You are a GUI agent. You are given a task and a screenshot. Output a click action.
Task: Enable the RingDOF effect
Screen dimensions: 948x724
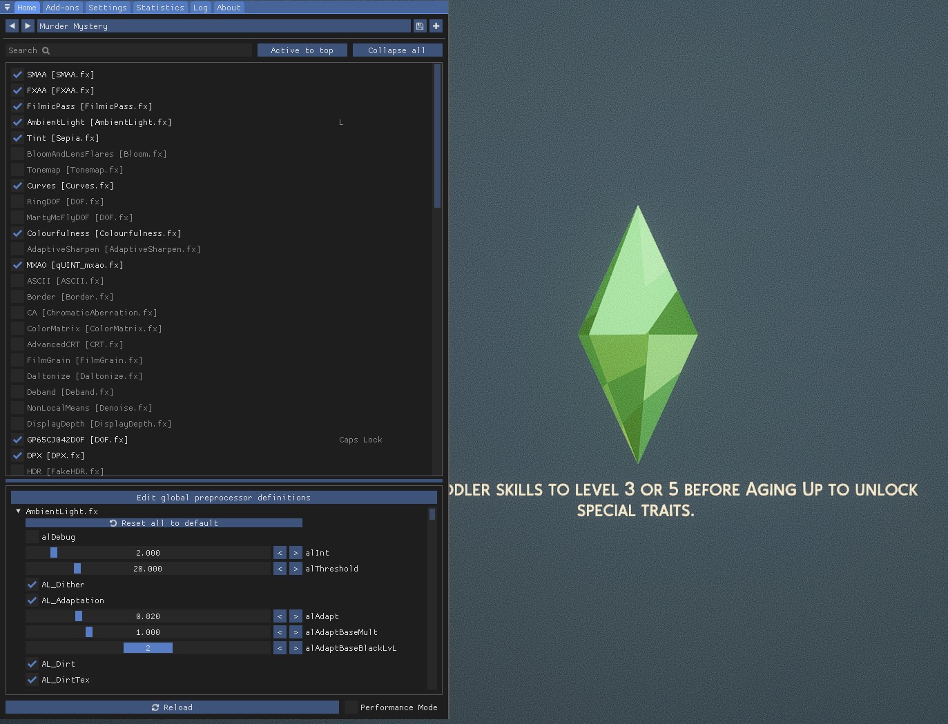pyautogui.click(x=17, y=202)
